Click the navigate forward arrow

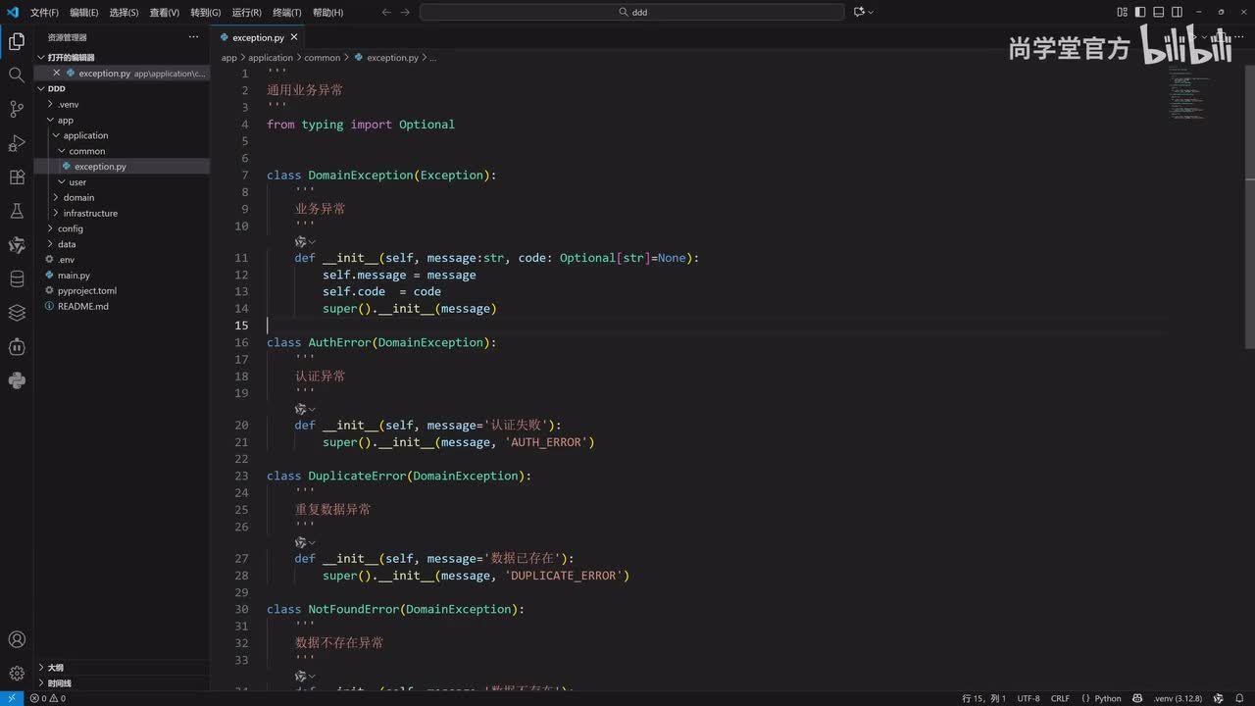pyautogui.click(x=406, y=12)
